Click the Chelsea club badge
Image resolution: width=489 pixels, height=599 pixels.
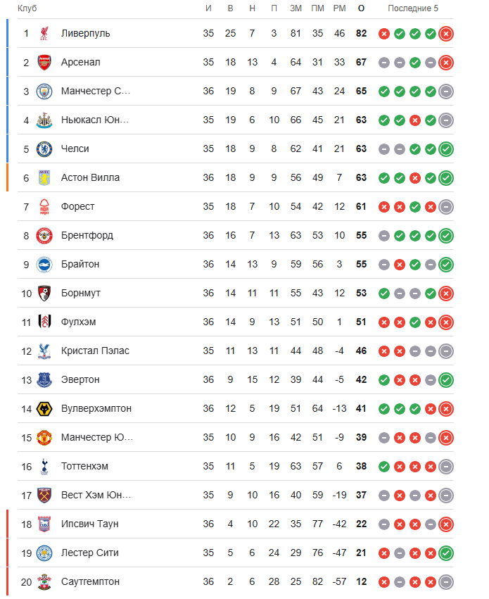44,149
